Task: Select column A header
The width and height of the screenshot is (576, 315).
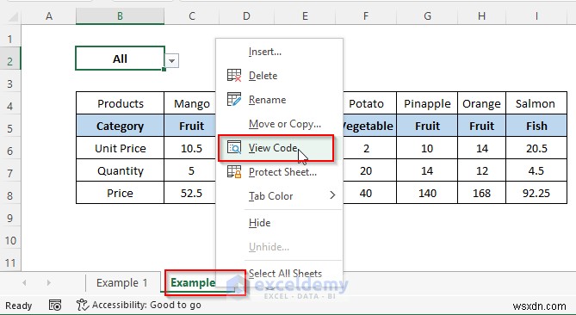Action: (x=48, y=16)
